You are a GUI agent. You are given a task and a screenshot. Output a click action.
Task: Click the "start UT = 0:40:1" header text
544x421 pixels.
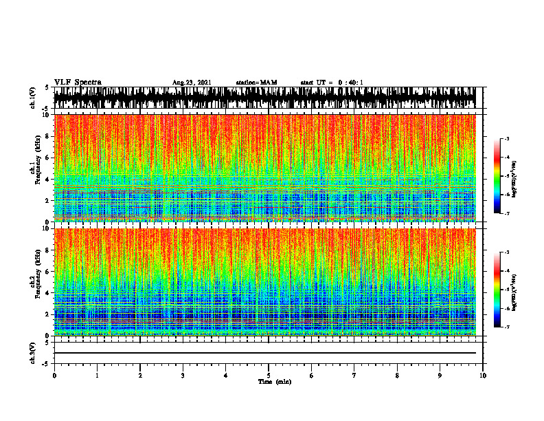[x=332, y=83]
